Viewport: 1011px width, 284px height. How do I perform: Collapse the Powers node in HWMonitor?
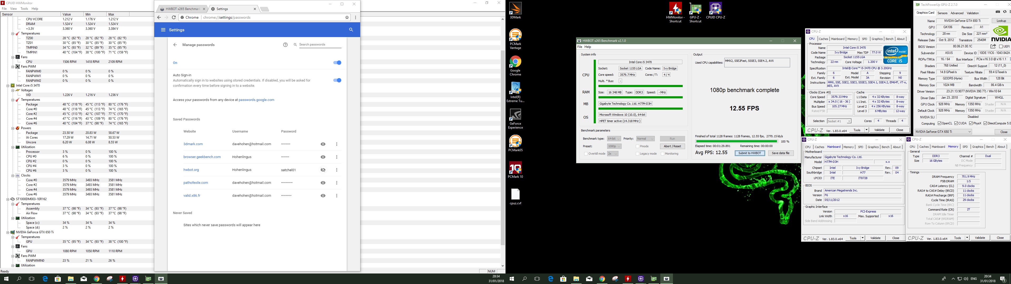click(x=13, y=128)
